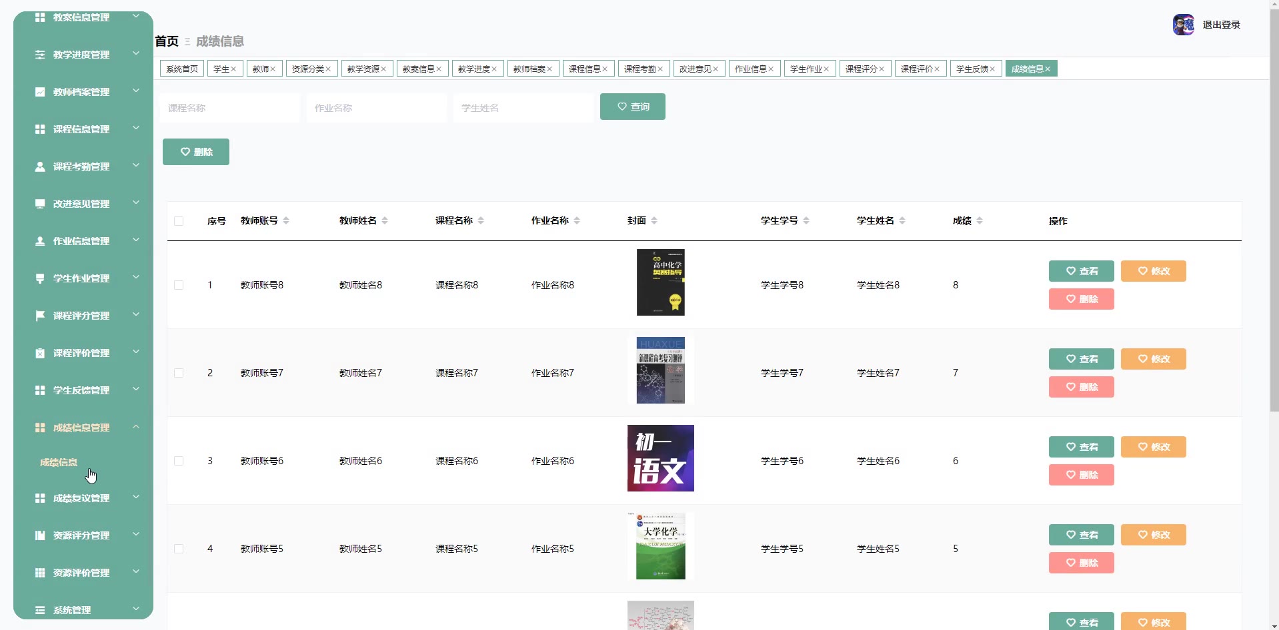Open the 初一语文 cover thumbnail

tap(661, 458)
